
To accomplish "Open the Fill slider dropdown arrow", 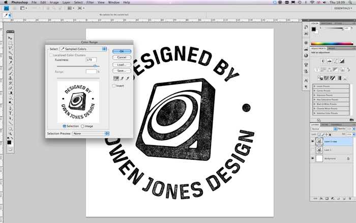I will pos(354,134).
